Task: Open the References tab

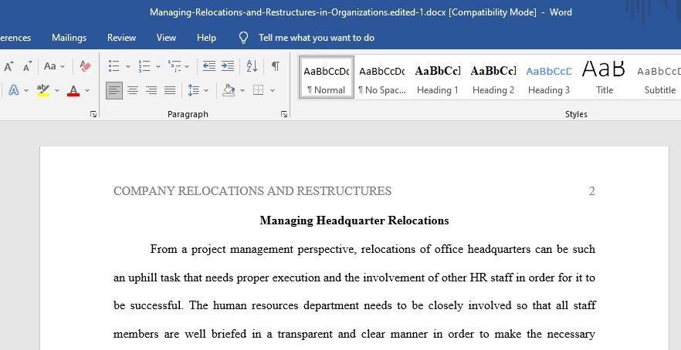Action: (15, 38)
